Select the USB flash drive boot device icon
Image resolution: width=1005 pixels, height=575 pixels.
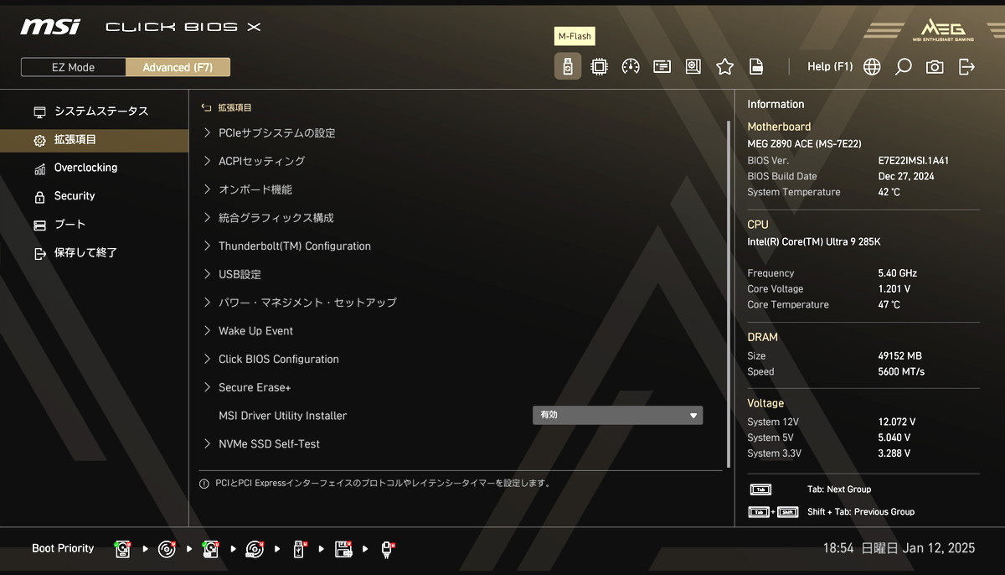299,549
